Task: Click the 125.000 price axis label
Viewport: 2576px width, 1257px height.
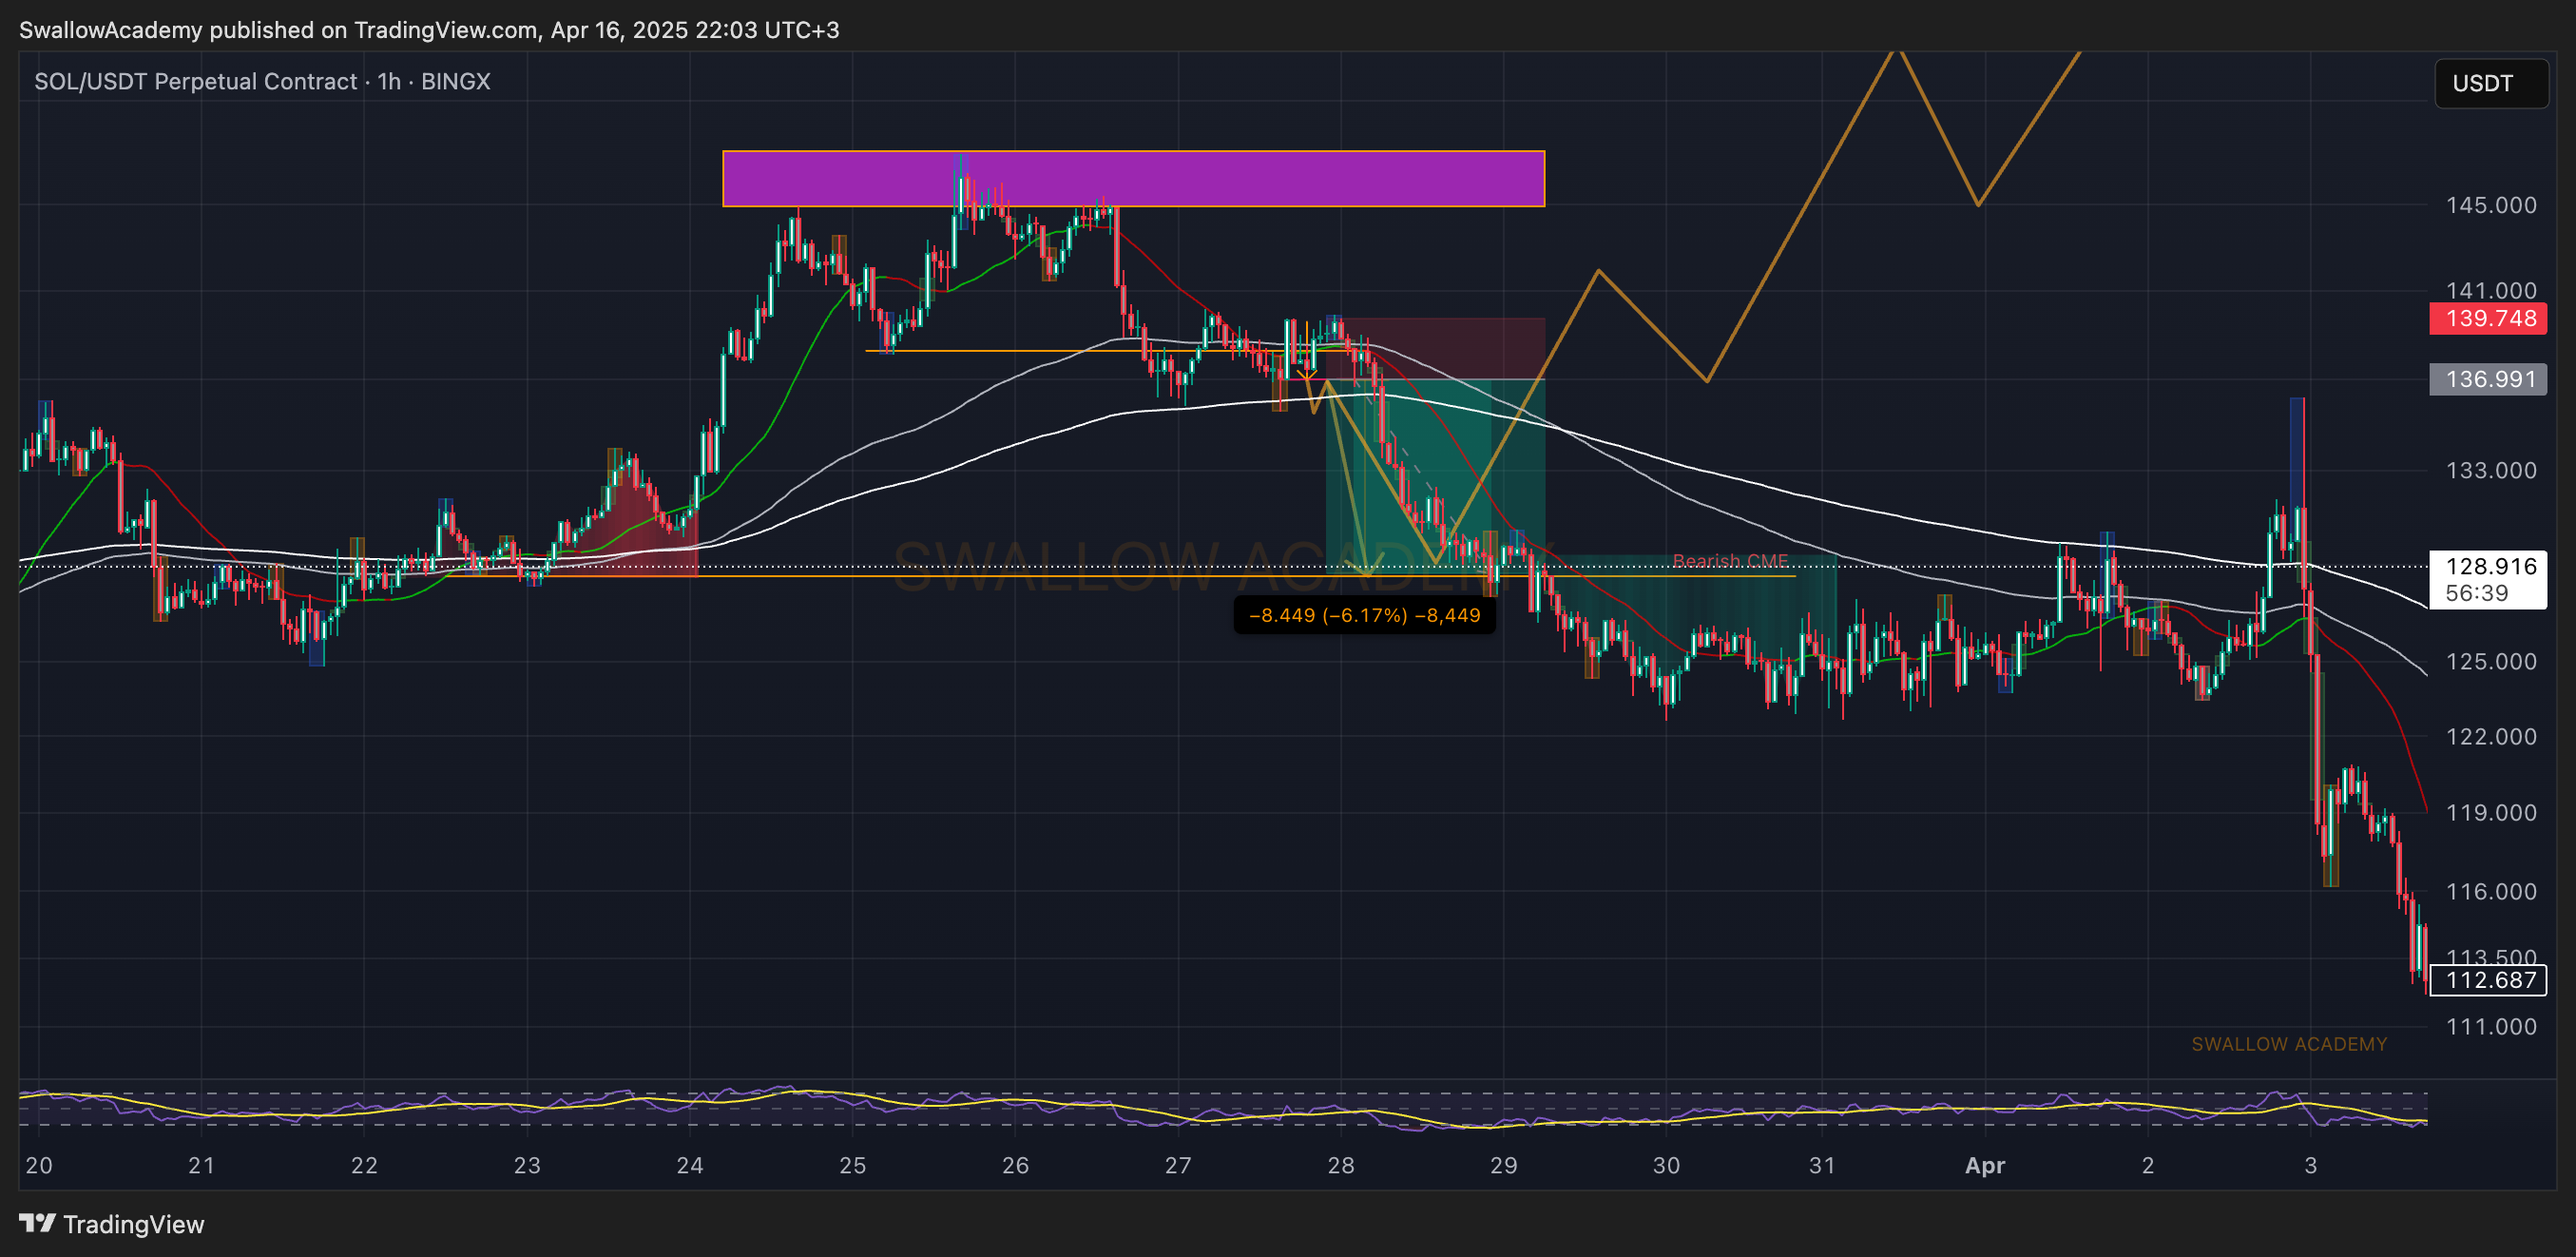Action: pyautogui.click(x=2491, y=661)
